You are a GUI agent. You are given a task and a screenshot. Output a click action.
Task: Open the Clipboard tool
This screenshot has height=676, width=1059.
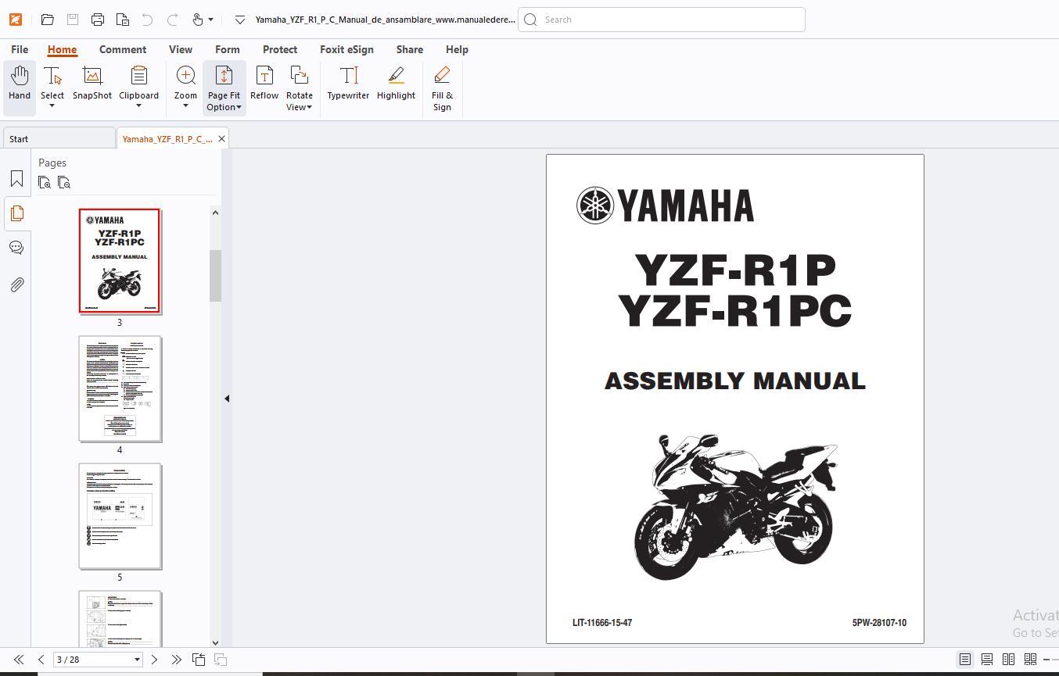[x=138, y=82]
